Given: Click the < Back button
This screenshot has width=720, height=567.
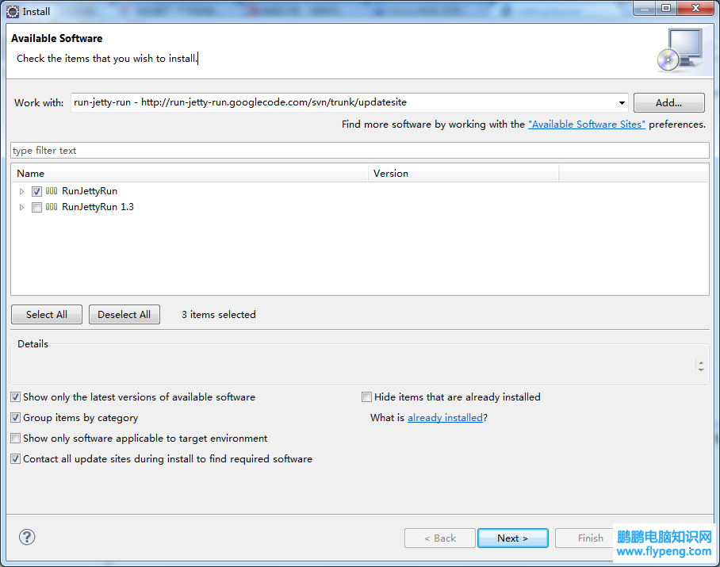Looking at the screenshot, I should pos(440,538).
